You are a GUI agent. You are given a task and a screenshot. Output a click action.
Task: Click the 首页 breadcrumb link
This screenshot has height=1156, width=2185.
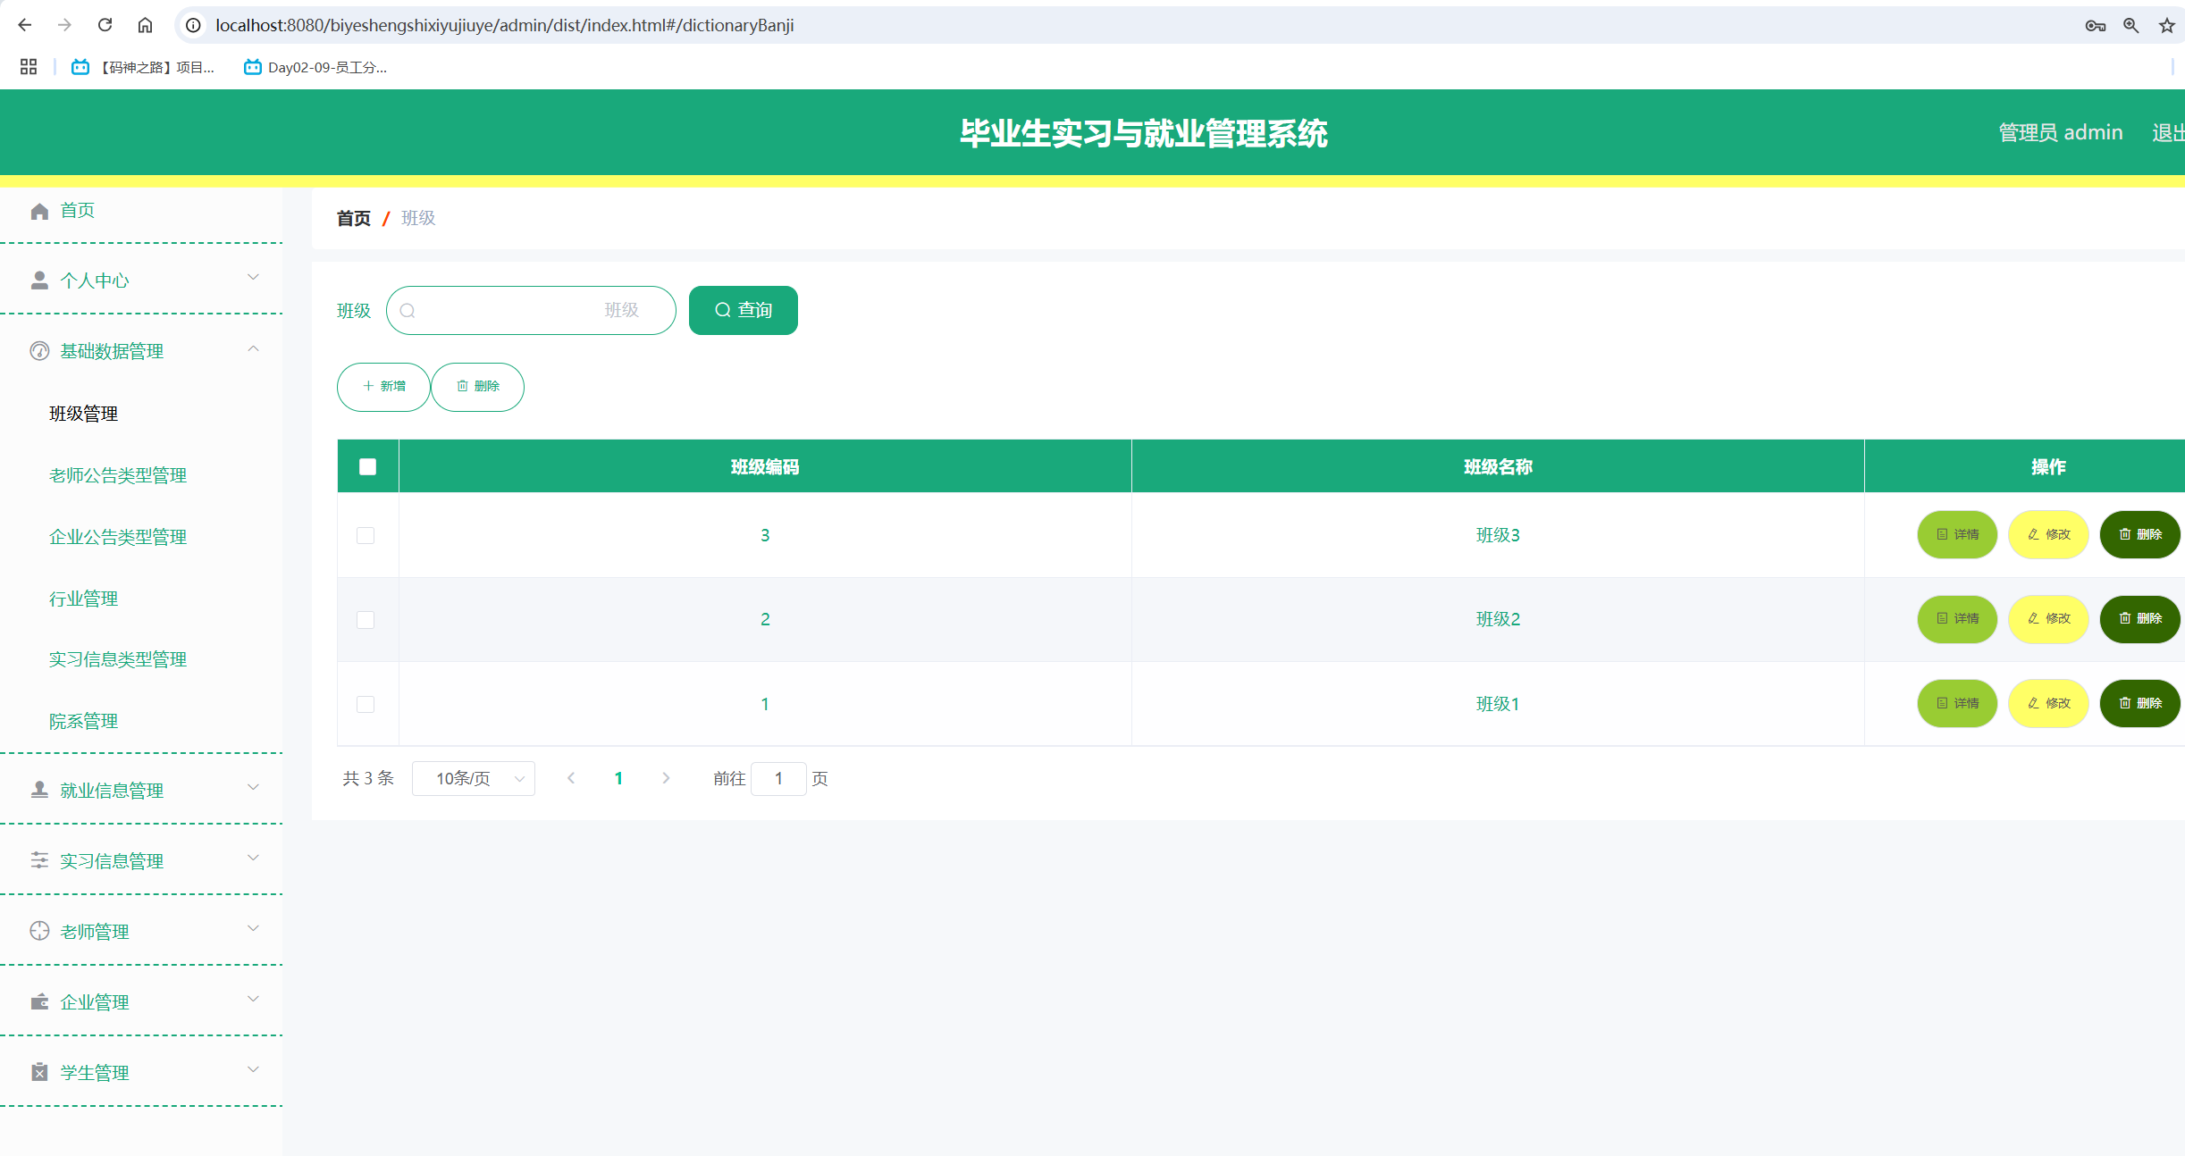pyautogui.click(x=354, y=218)
